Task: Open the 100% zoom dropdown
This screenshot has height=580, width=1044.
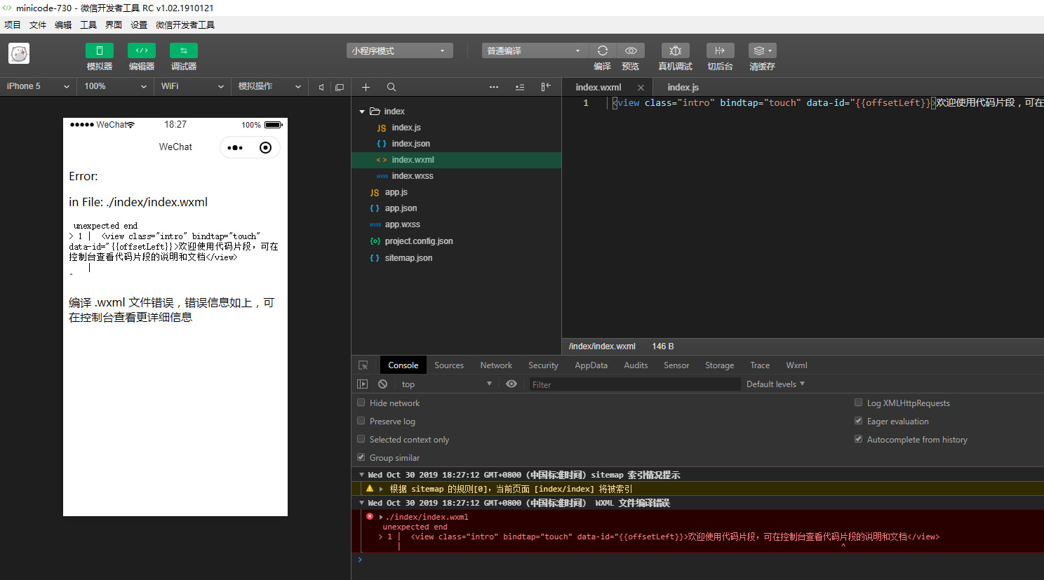Action: click(116, 86)
